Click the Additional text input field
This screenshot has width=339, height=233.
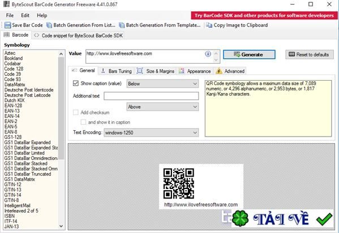click(151, 96)
